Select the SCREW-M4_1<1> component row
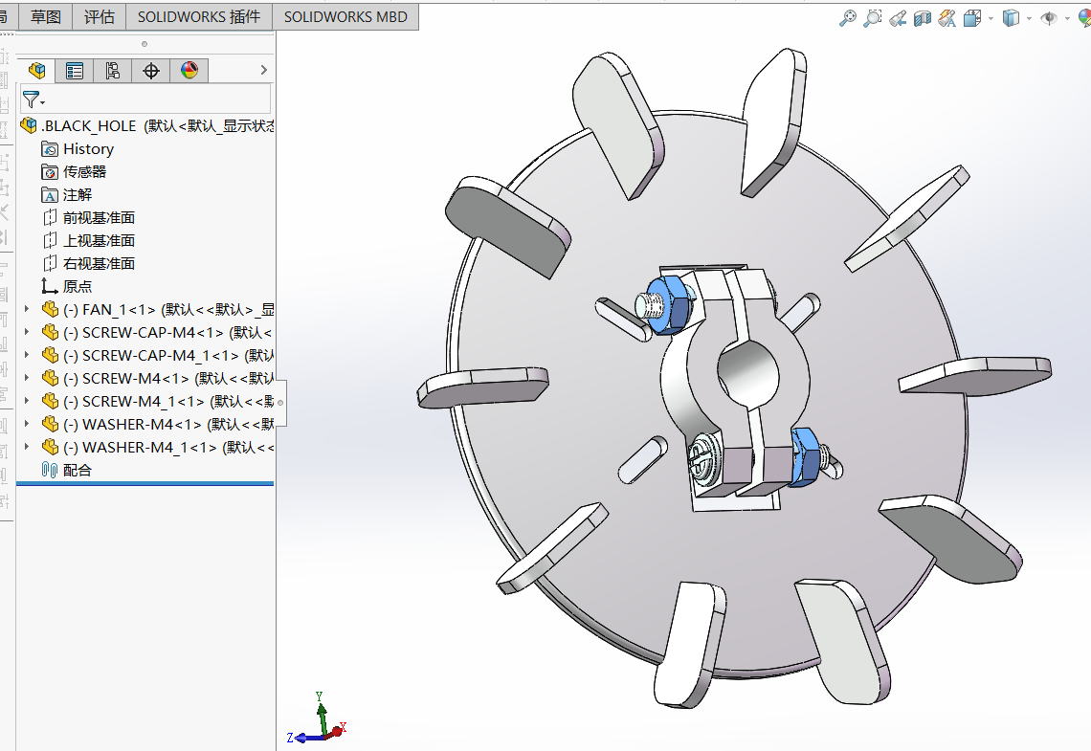 pyautogui.click(x=158, y=401)
